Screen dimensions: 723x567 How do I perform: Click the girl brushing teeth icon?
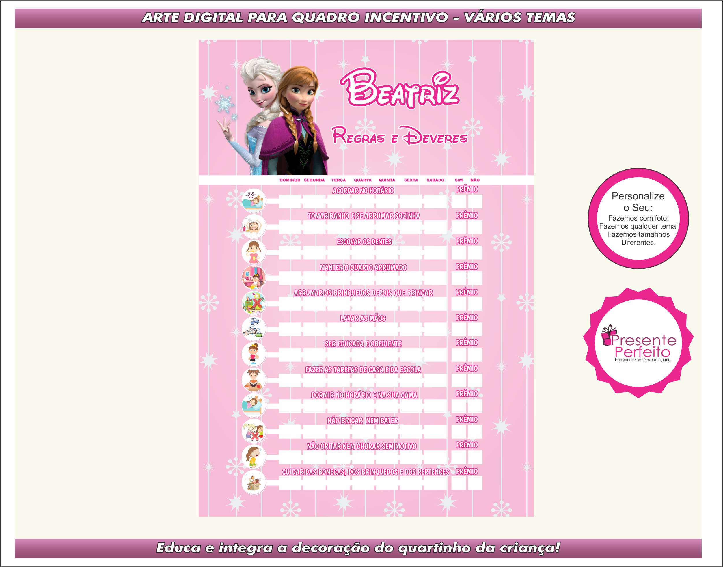(x=254, y=252)
